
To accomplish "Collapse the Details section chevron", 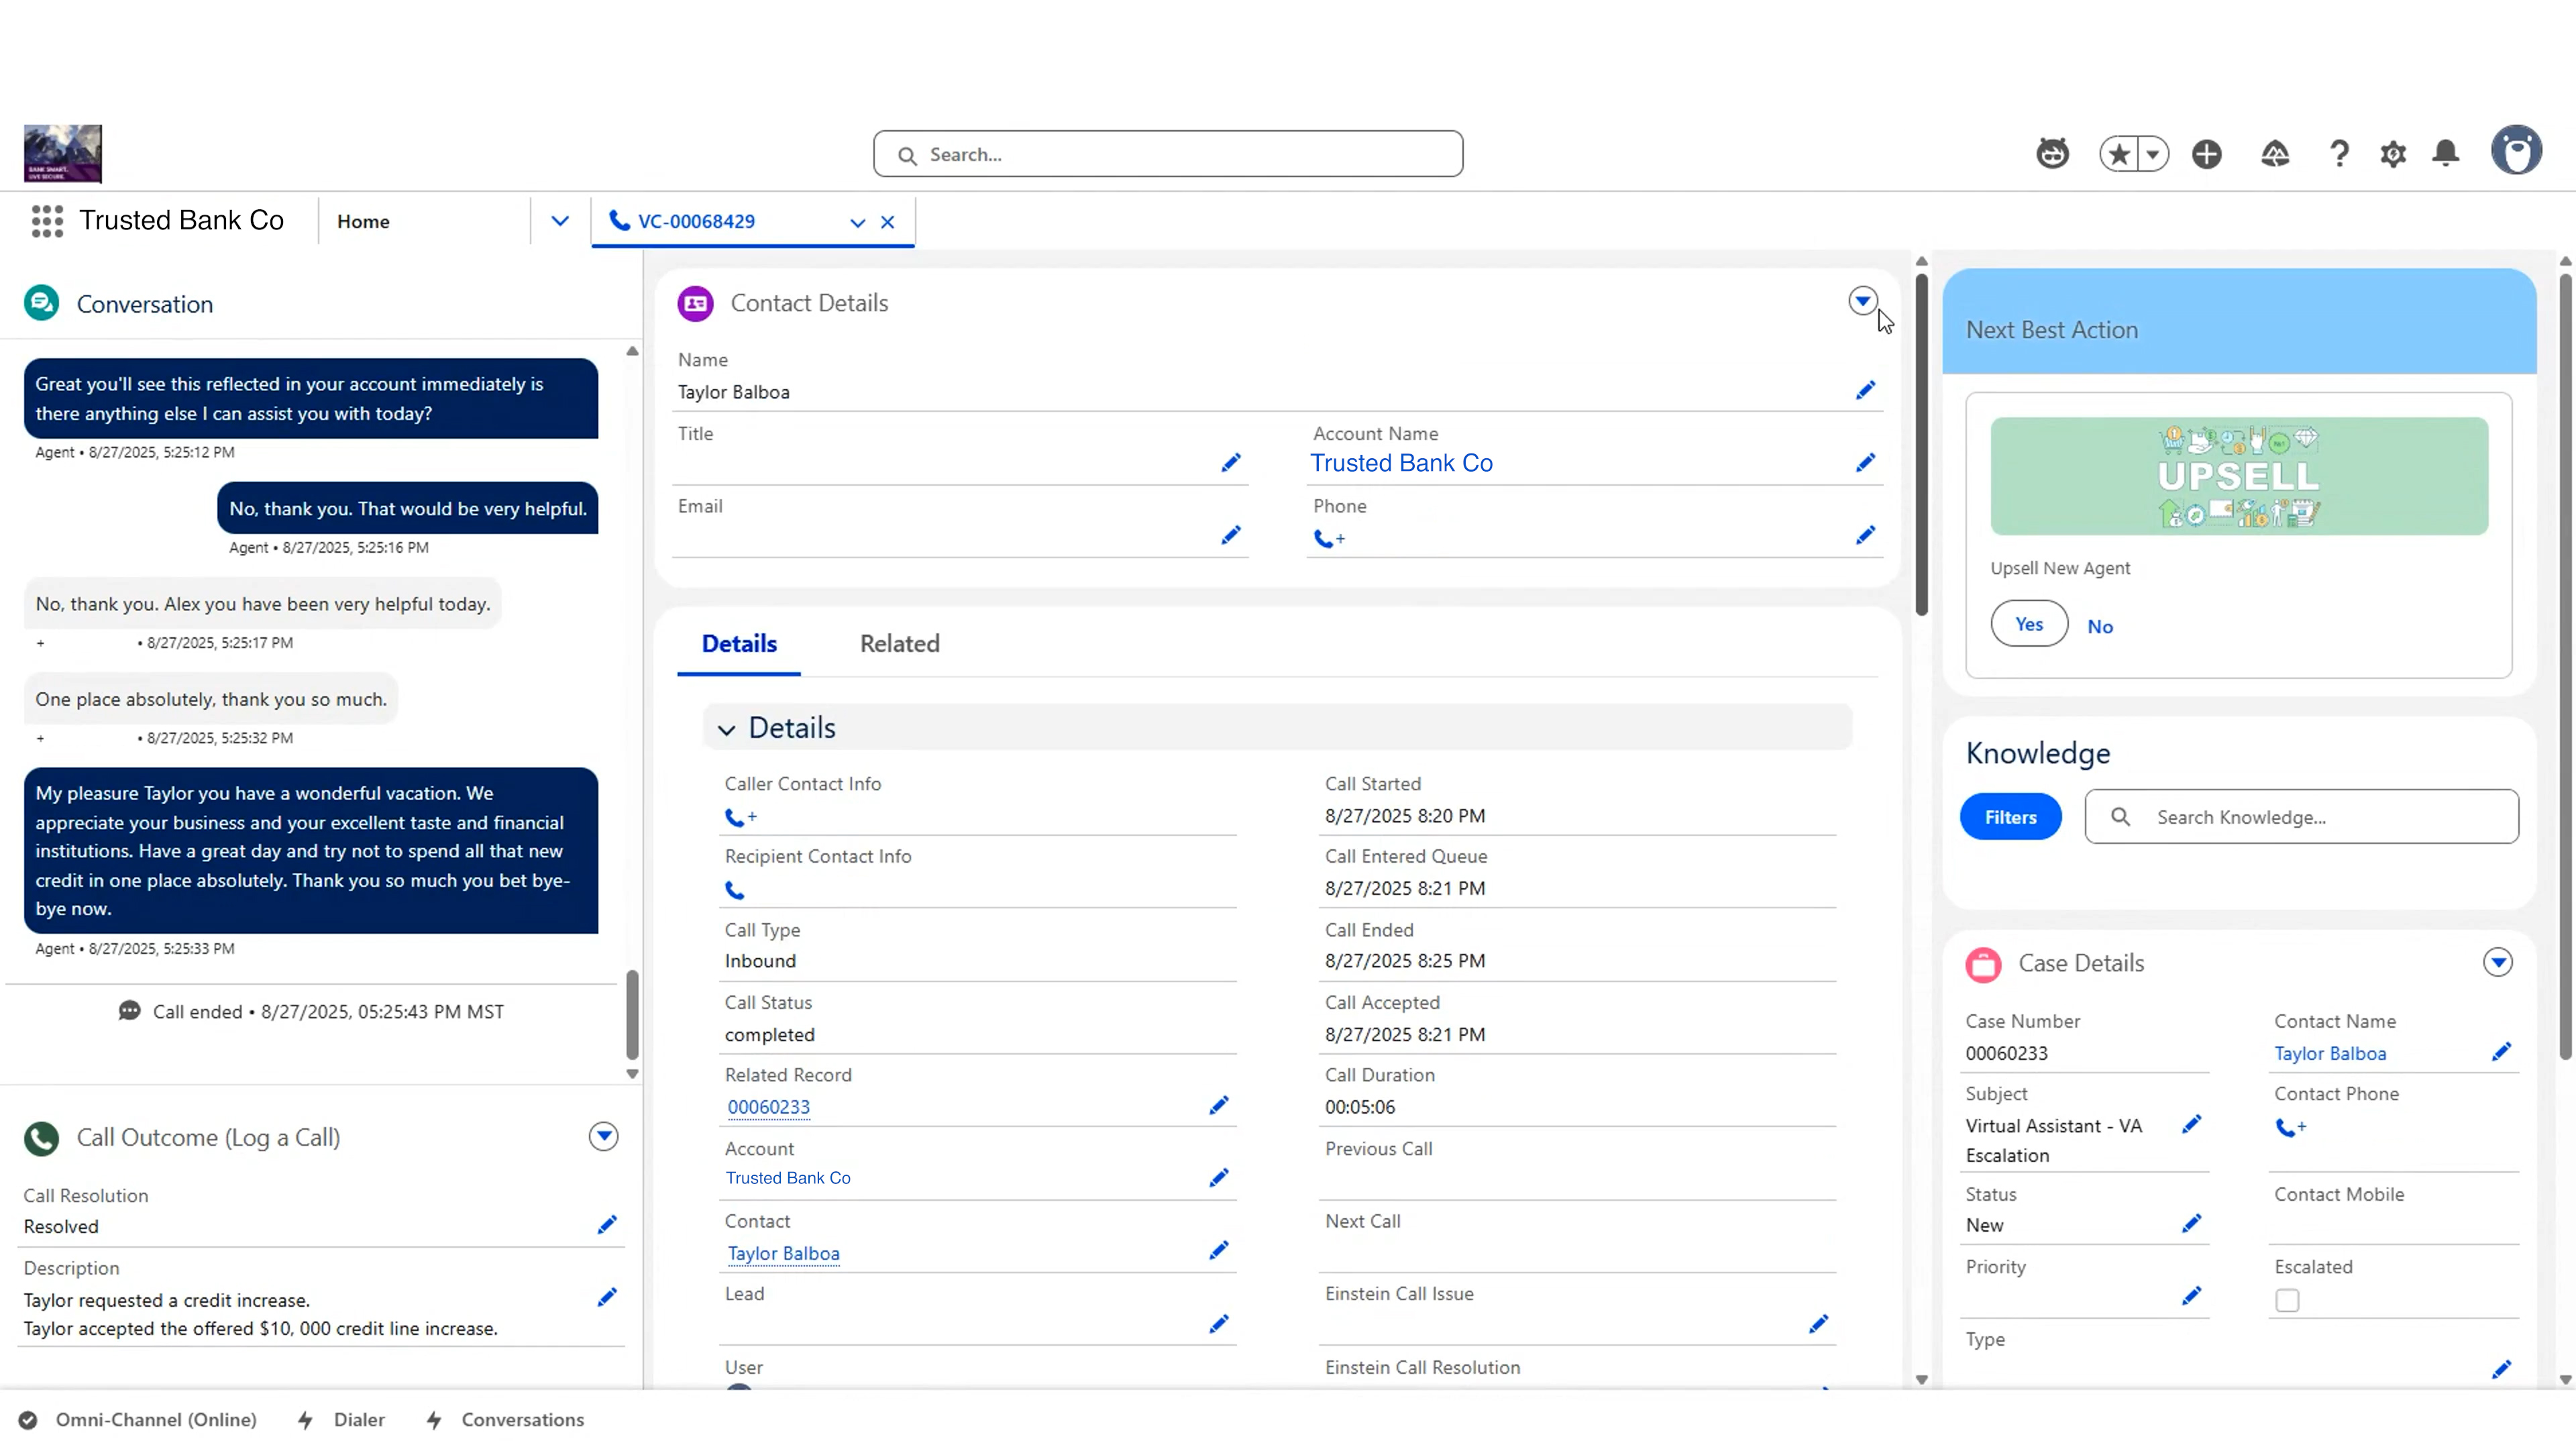I will [726, 729].
